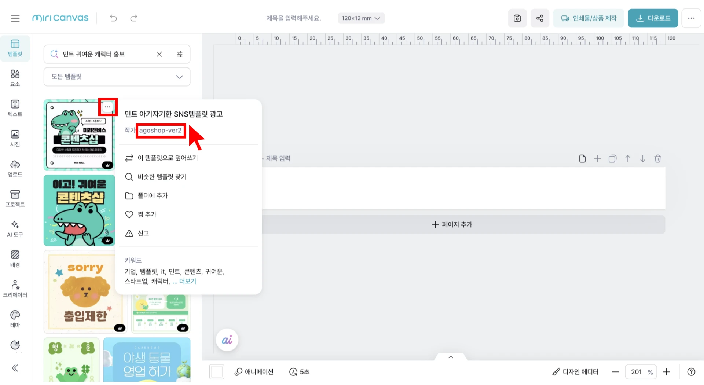This screenshot has height=385, width=704.
Task: Click the redo arrow icon
Action: [x=134, y=18]
